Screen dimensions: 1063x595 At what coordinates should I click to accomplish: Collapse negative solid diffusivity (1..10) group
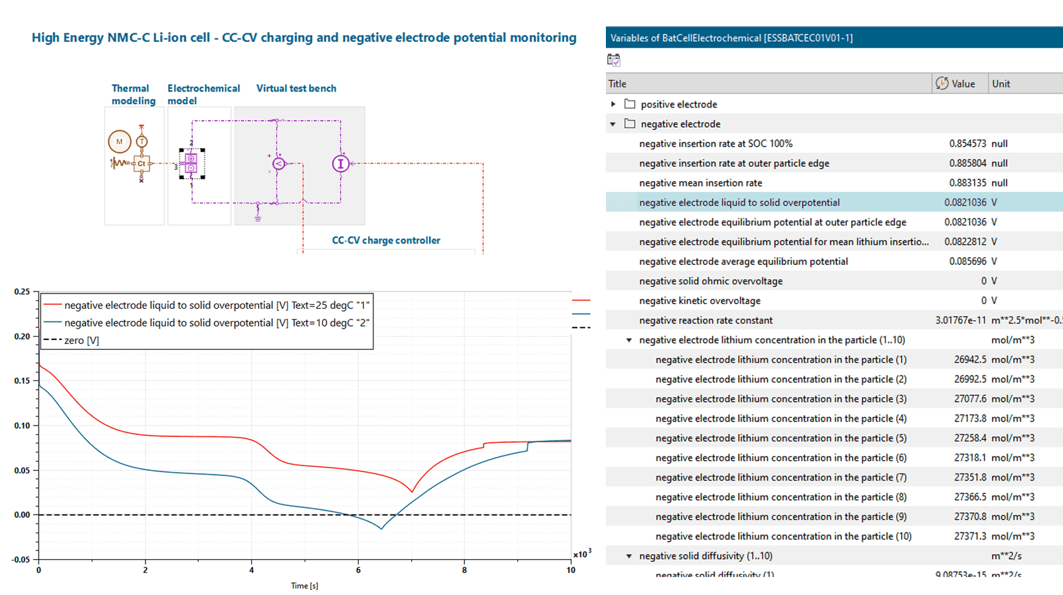pos(629,556)
